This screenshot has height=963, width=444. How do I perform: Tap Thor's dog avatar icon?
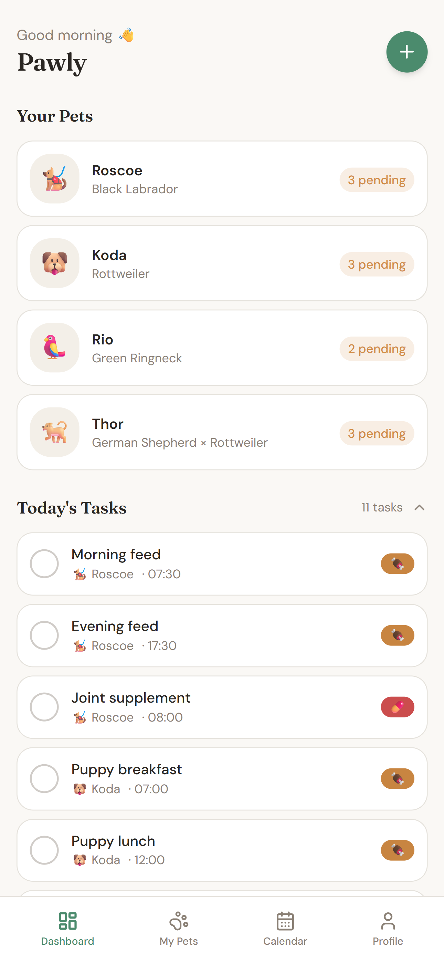pos(55,432)
